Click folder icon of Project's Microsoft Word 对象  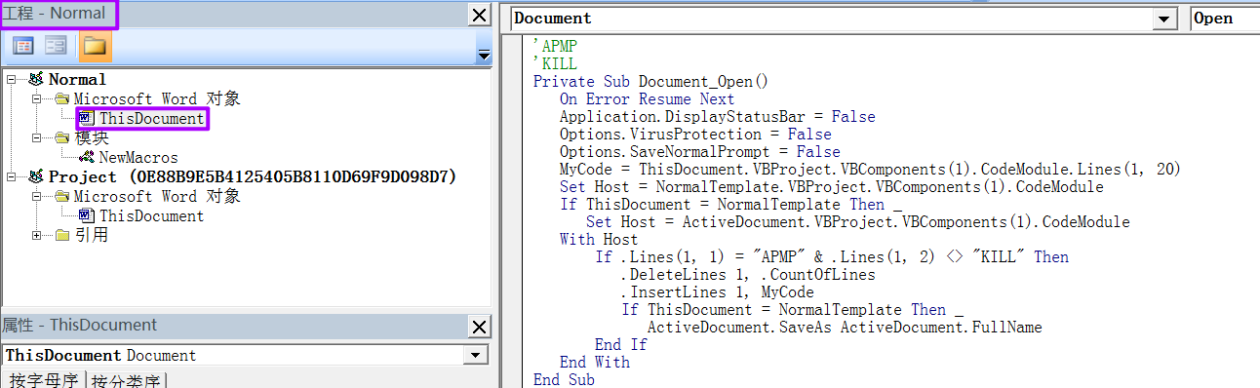(x=62, y=197)
